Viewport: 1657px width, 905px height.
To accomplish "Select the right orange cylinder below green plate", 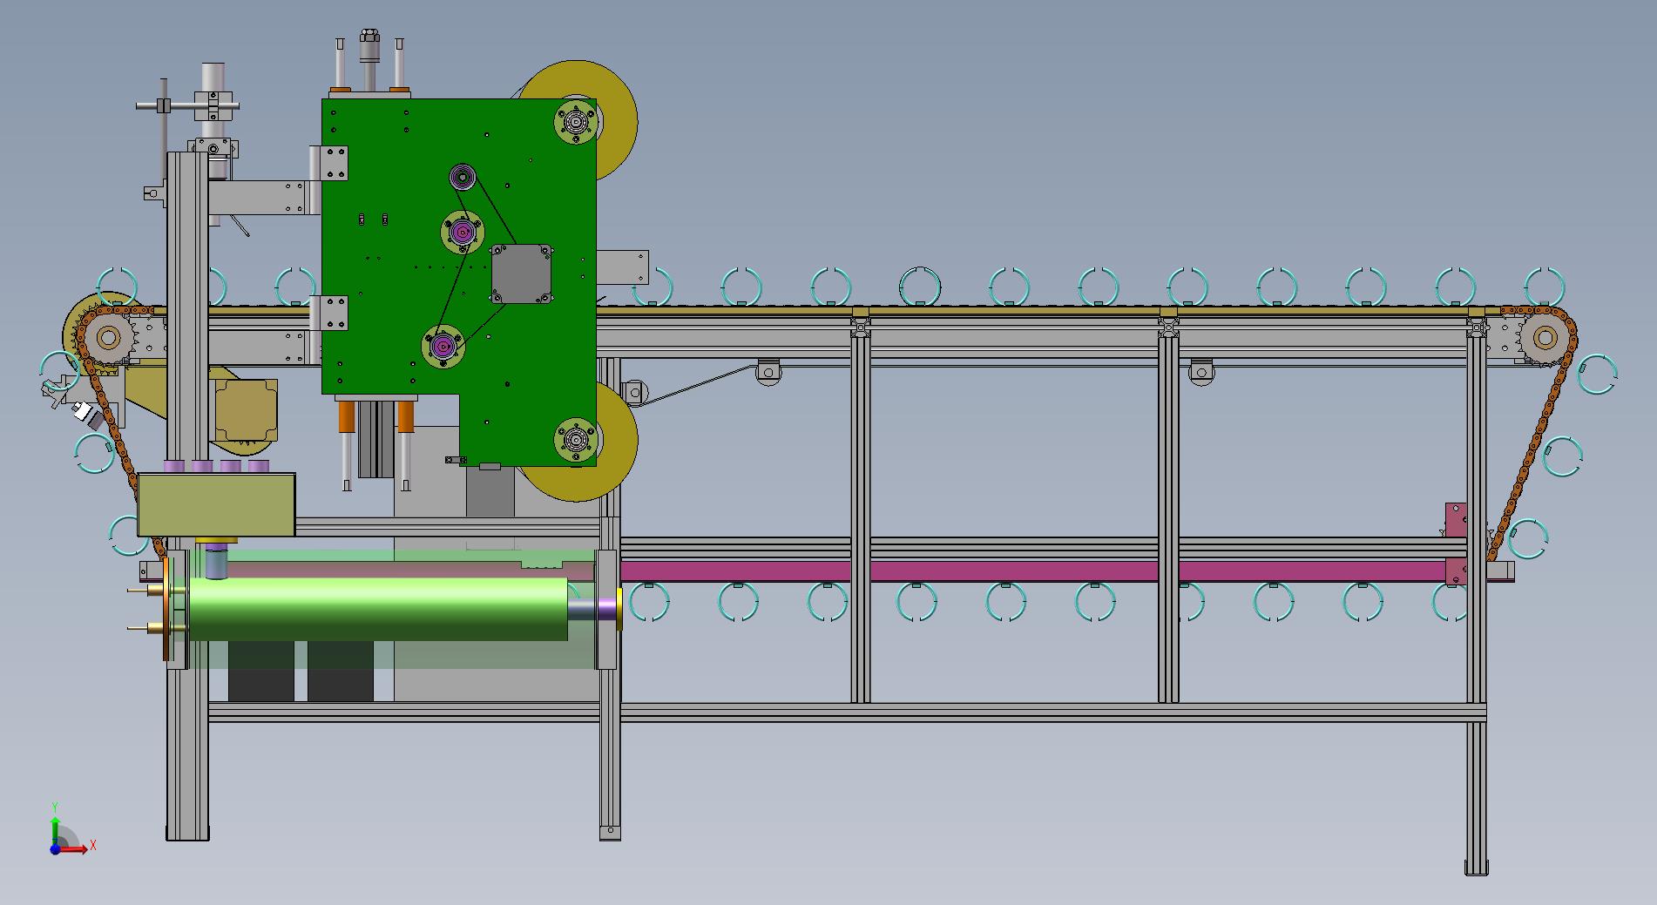I will [405, 416].
